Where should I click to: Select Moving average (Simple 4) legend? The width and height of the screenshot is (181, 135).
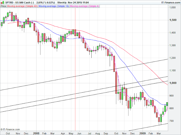coord(85,6)
